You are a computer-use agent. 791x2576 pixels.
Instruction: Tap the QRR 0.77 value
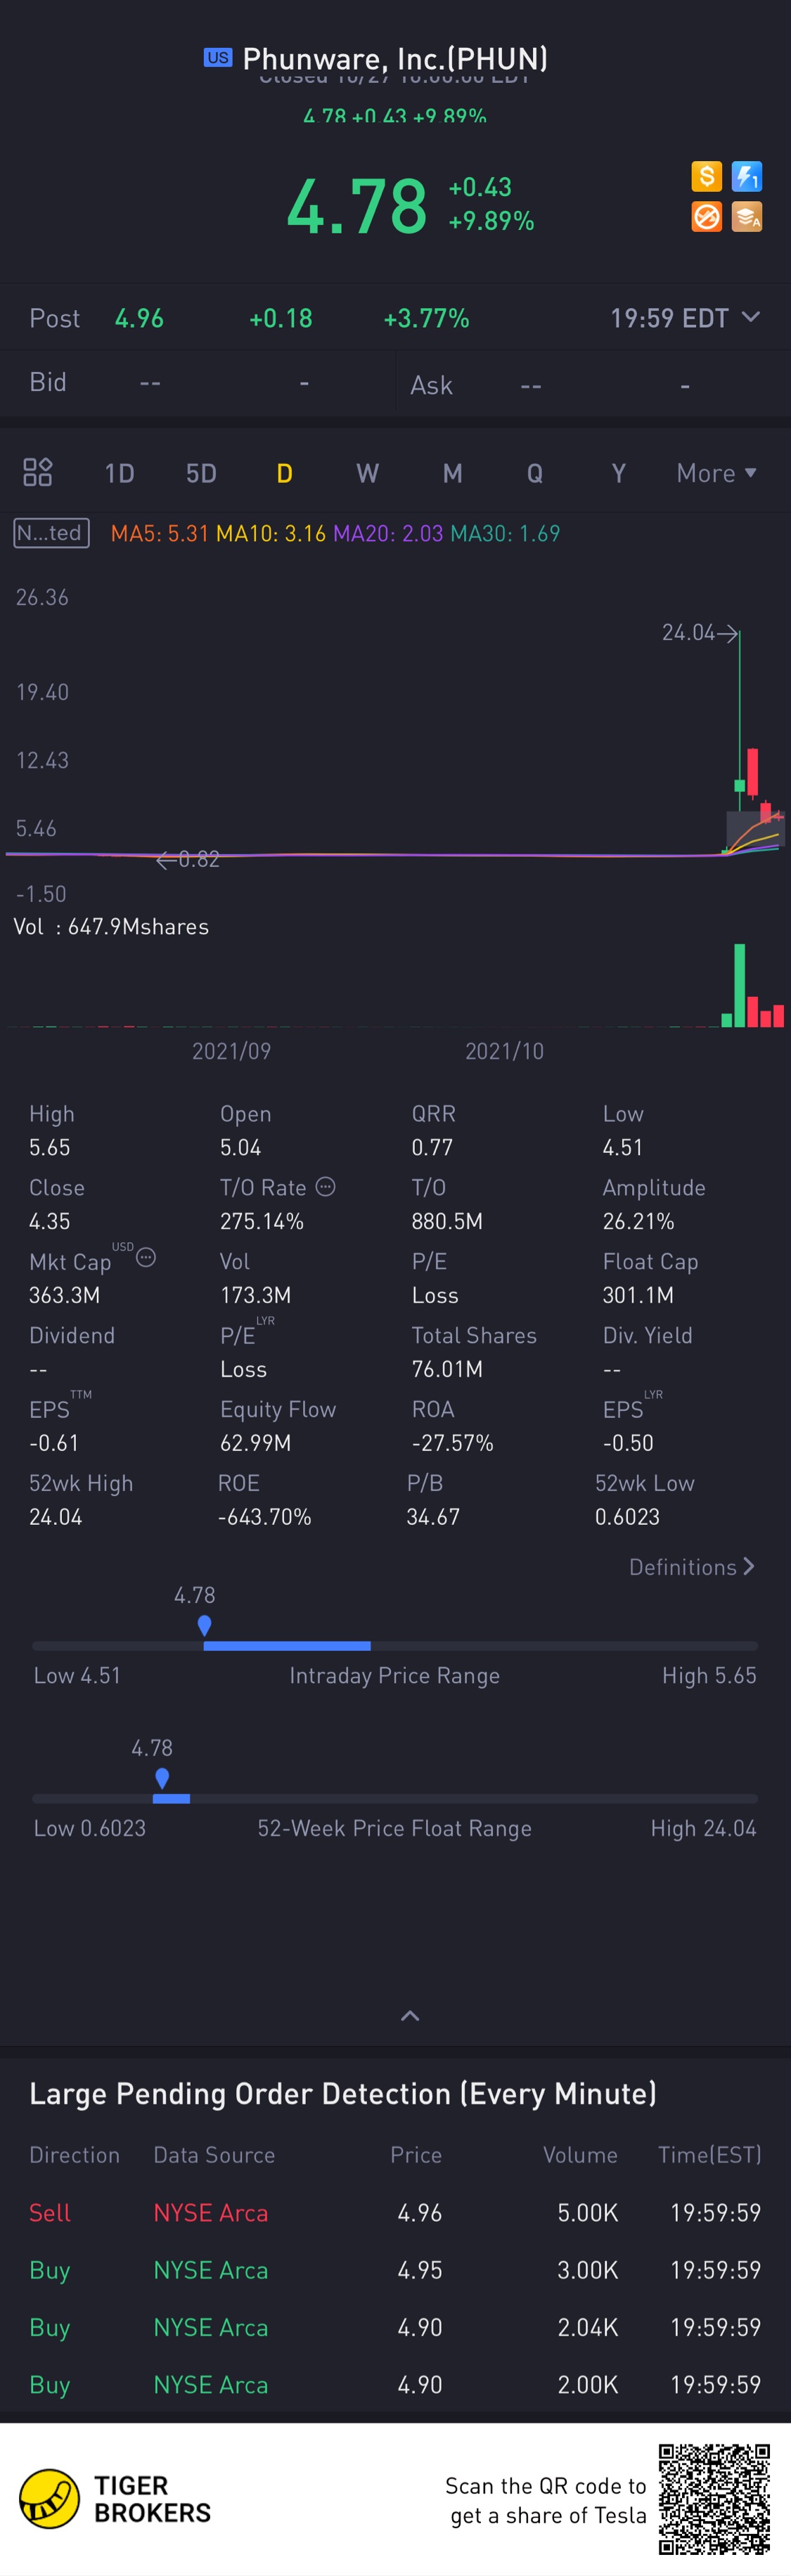tap(432, 1147)
